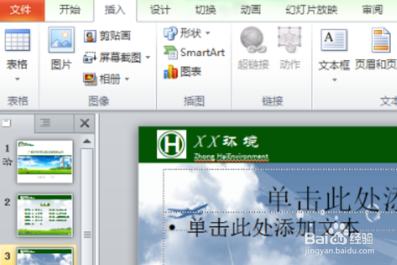Screen dimensions: 397x265
Task: Click the title placeholder 单击此处添
Action: tap(332, 199)
